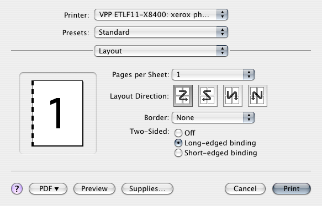Select the N-pattern bottom-to-top layout direction
Viewport: 322px width, 206px height.
click(x=257, y=96)
